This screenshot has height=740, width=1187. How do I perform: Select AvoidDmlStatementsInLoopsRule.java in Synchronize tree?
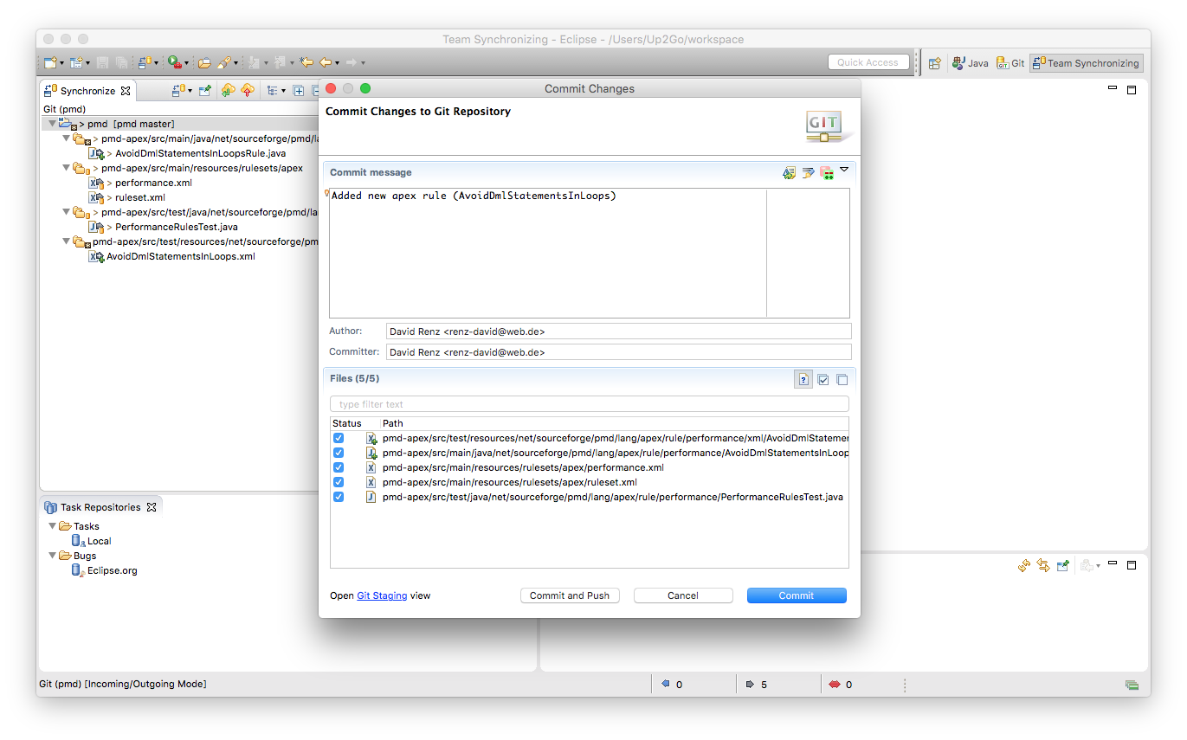(200, 153)
